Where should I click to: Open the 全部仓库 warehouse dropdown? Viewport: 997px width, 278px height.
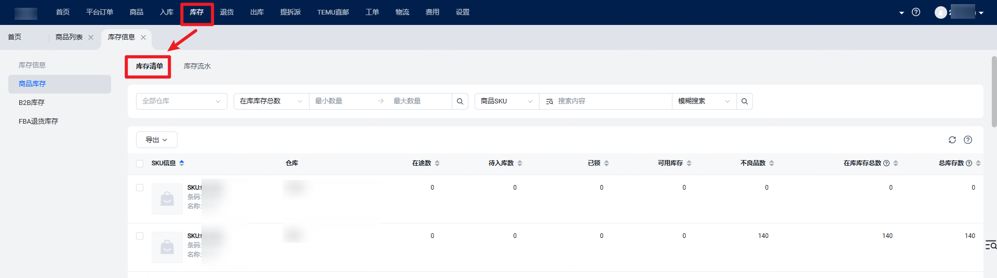point(181,101)
